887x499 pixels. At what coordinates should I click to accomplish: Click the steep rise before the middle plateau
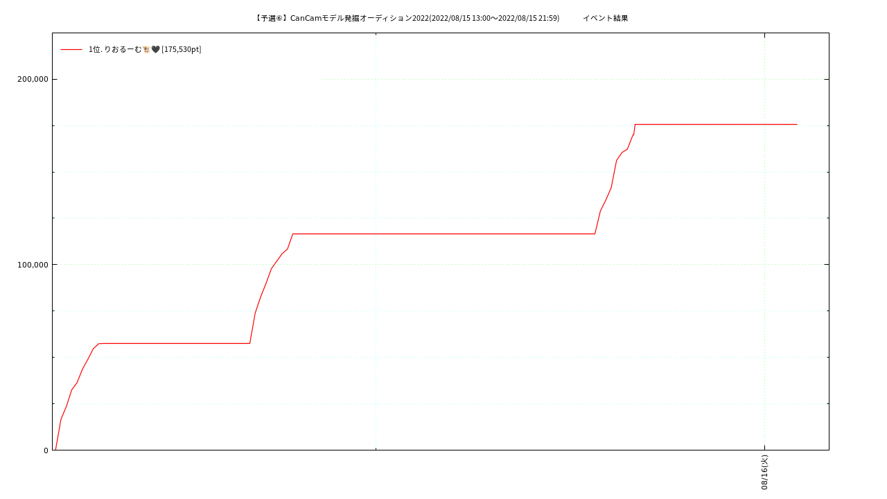263,288
